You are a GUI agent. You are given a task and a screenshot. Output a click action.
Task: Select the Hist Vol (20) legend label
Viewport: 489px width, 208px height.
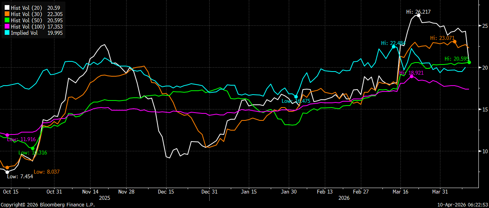pos(26,8)
